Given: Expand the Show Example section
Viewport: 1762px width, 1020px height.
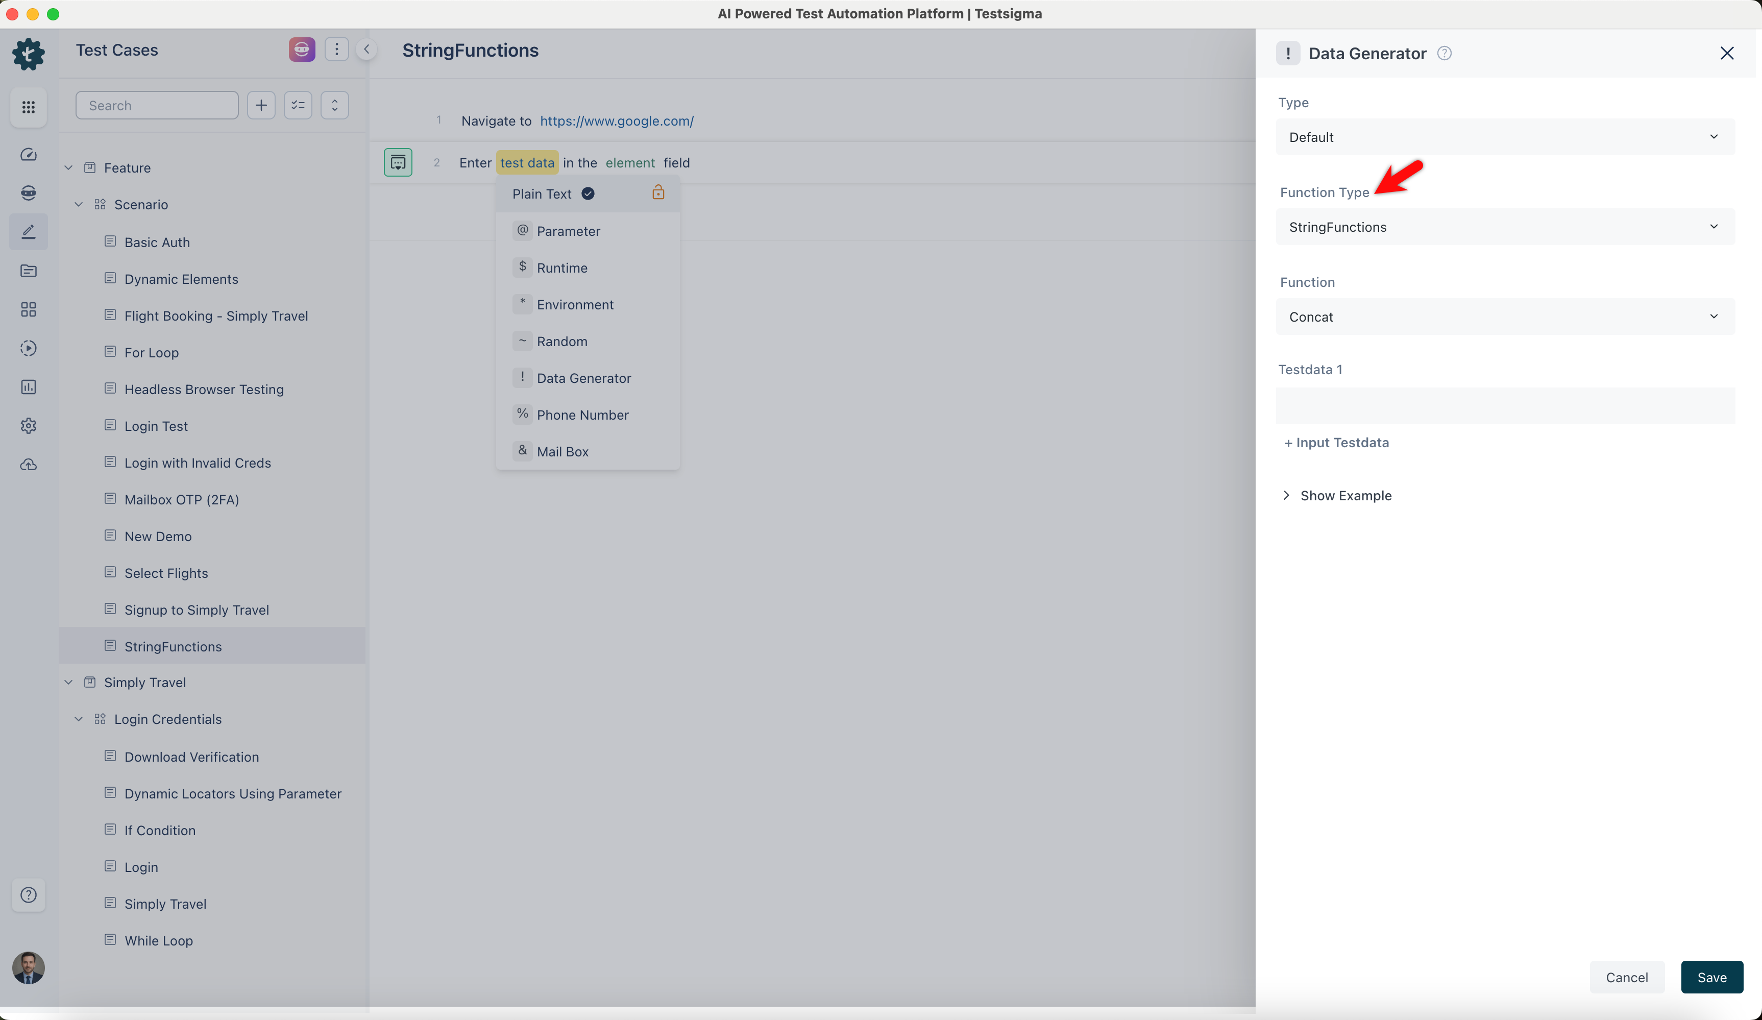Looking at the screenshot, I should [1338, 496].
